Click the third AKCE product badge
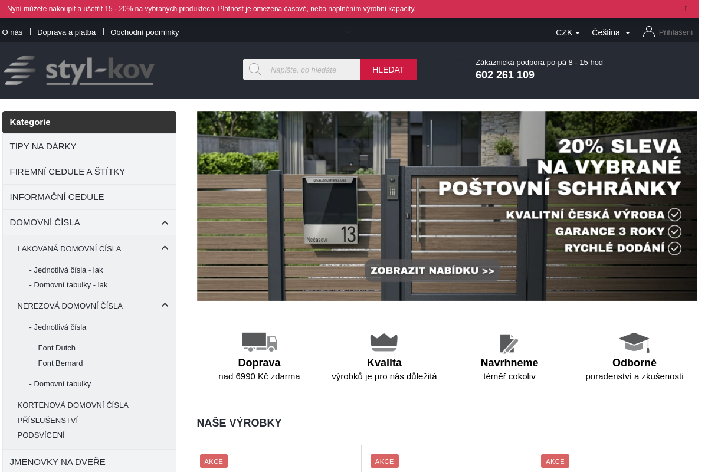 (x=555, y=461)
